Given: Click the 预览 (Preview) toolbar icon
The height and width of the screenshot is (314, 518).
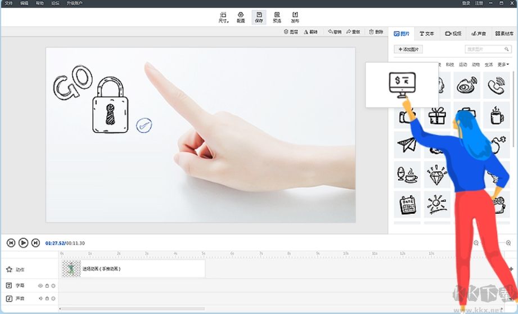Looking at the screenshot, I should [277, 16].
